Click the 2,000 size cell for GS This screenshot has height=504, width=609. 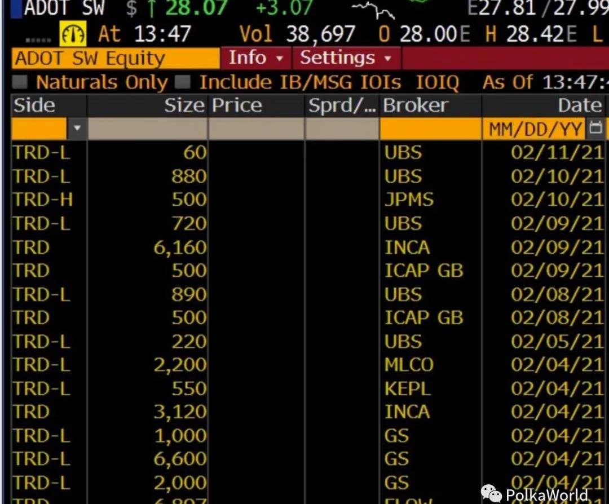[x=180, y=483]
